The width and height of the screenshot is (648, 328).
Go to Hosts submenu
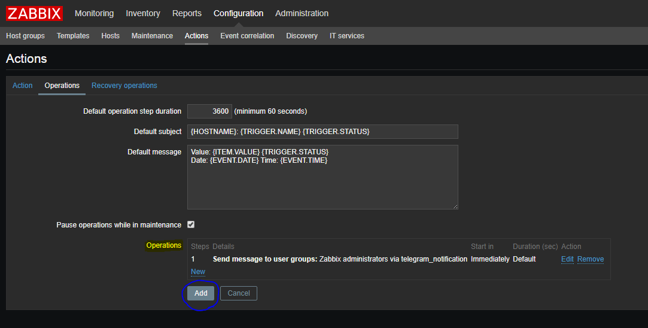[x=110, y=36]
